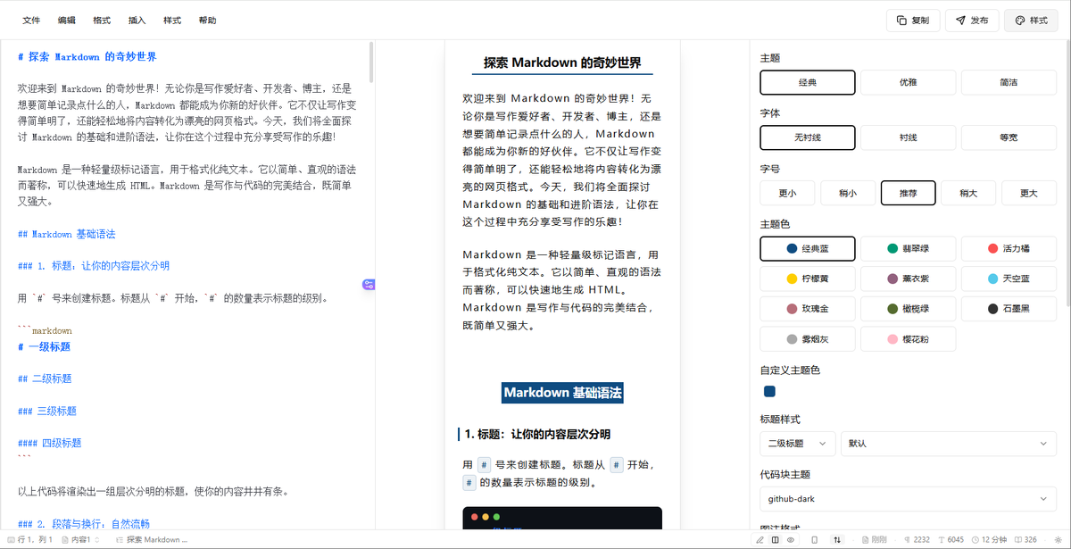1071x549 pixels.
Task: Set font size to 稍大
Action: click(x=968, y=193)
